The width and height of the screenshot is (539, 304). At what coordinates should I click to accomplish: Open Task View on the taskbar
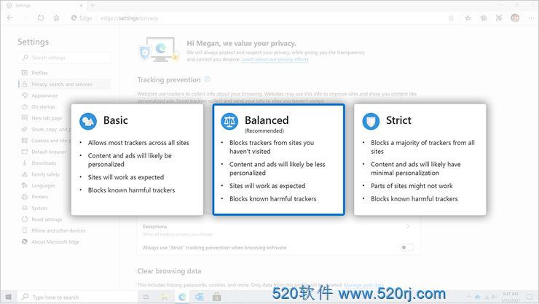pos(146,297)
